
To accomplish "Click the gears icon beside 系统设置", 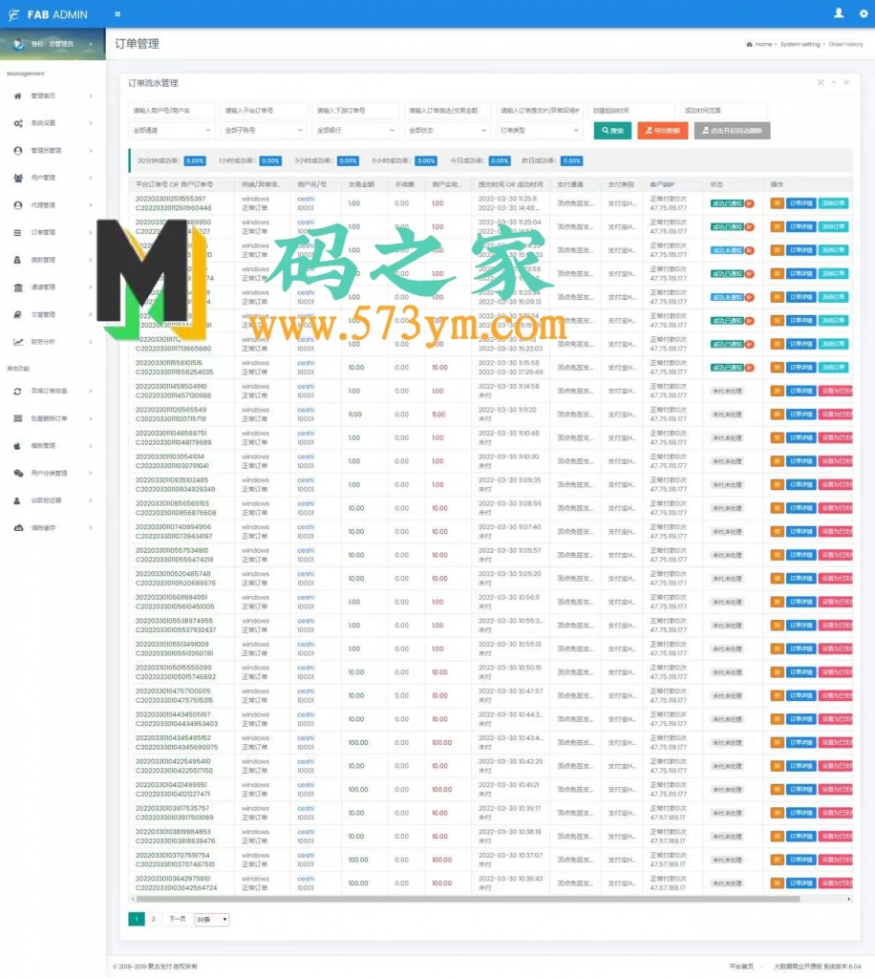I will (18, 123).
